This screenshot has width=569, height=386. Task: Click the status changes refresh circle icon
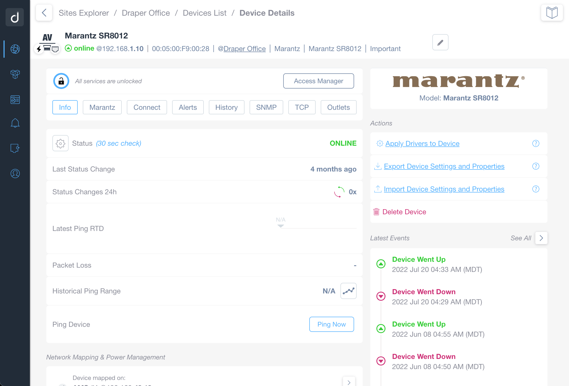point(339,192)
